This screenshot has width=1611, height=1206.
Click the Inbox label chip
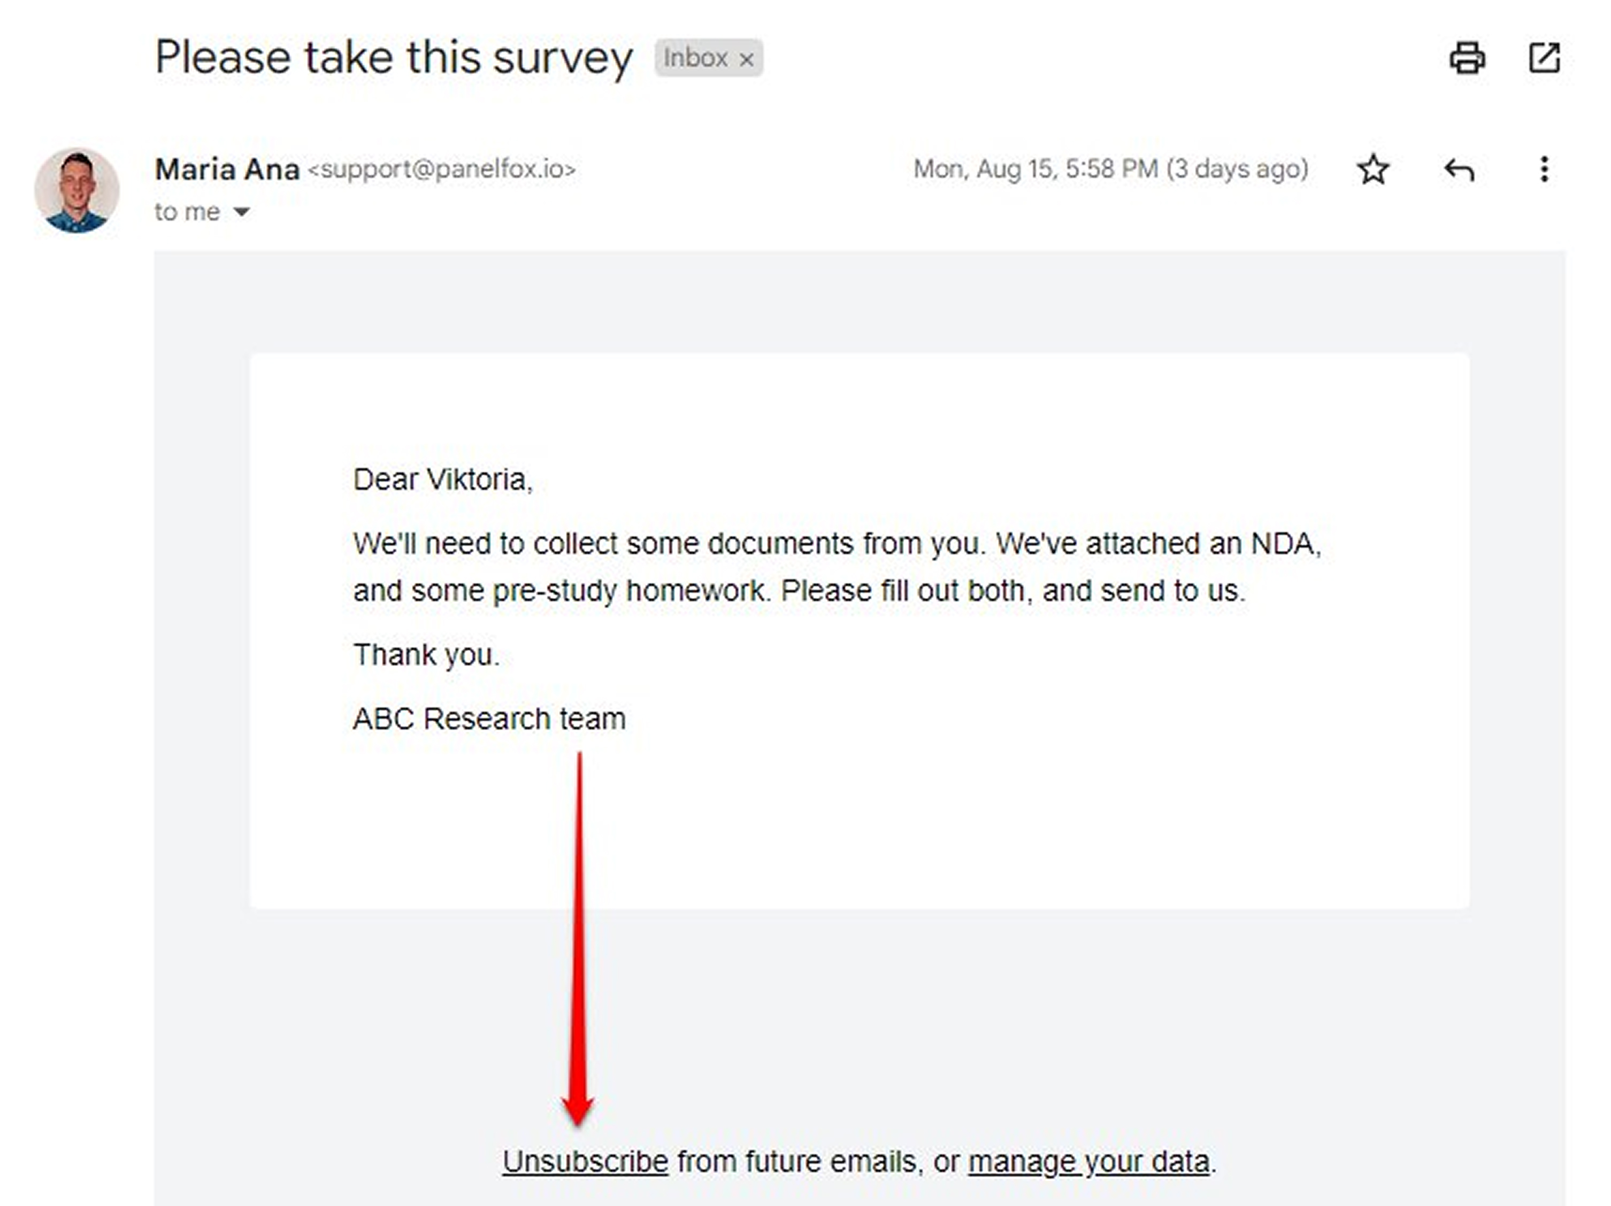click(695, 58)
